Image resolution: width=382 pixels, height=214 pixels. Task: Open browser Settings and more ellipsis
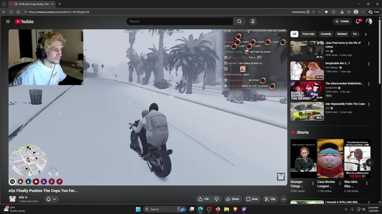[363, 12]
